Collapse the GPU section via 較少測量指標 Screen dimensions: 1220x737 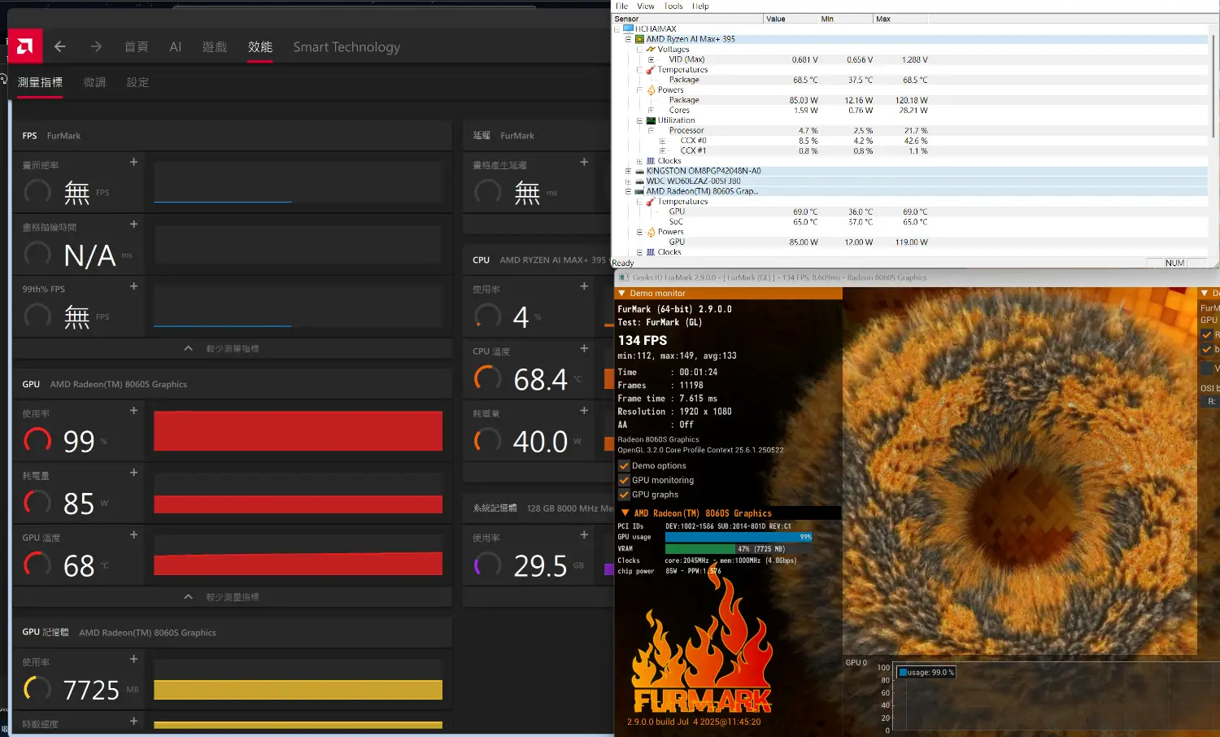[x=232, y=597]
